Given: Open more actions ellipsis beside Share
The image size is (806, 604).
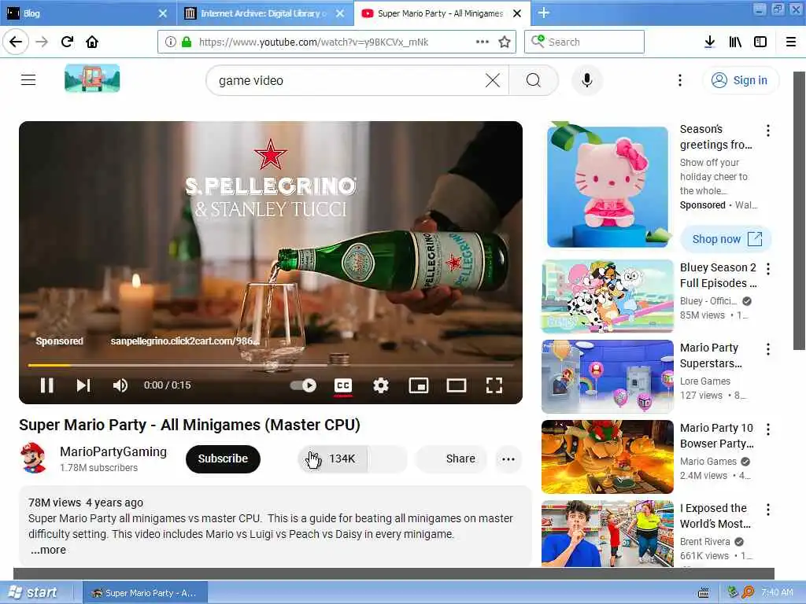Looking at the screenshot, I should [x=508, y=459].
